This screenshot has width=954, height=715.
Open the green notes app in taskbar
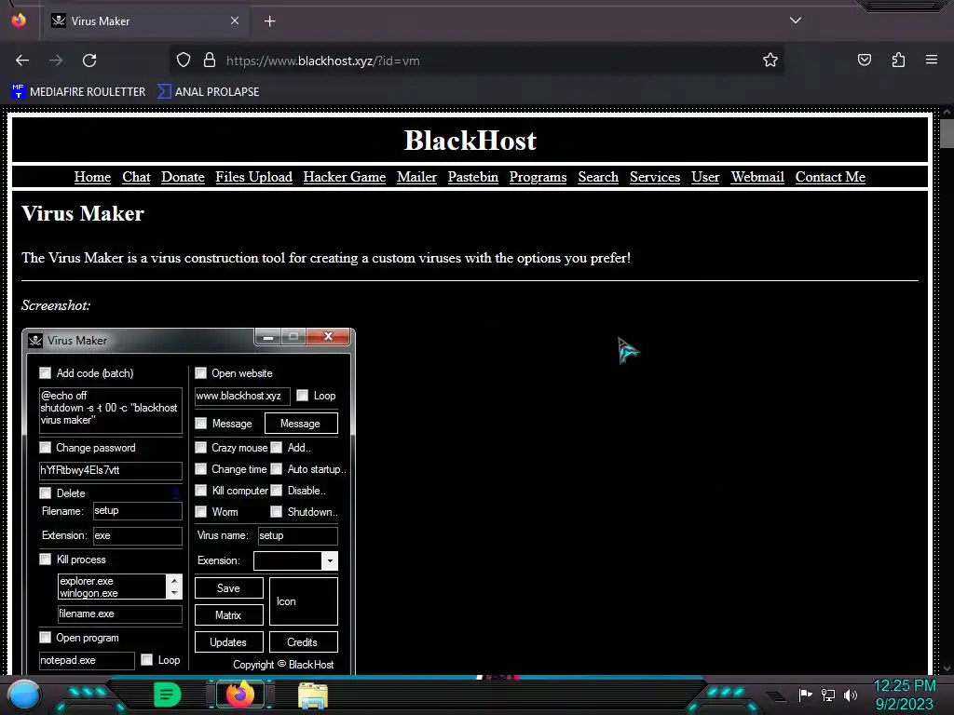click(167, 695)
